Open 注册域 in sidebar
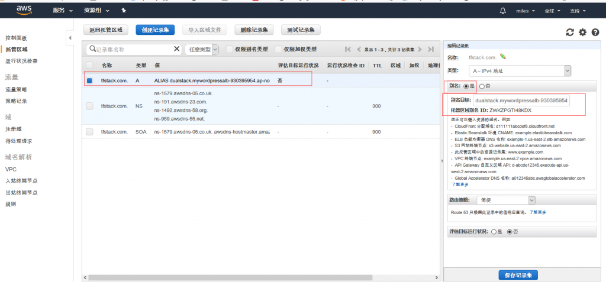 pos(13,129)
